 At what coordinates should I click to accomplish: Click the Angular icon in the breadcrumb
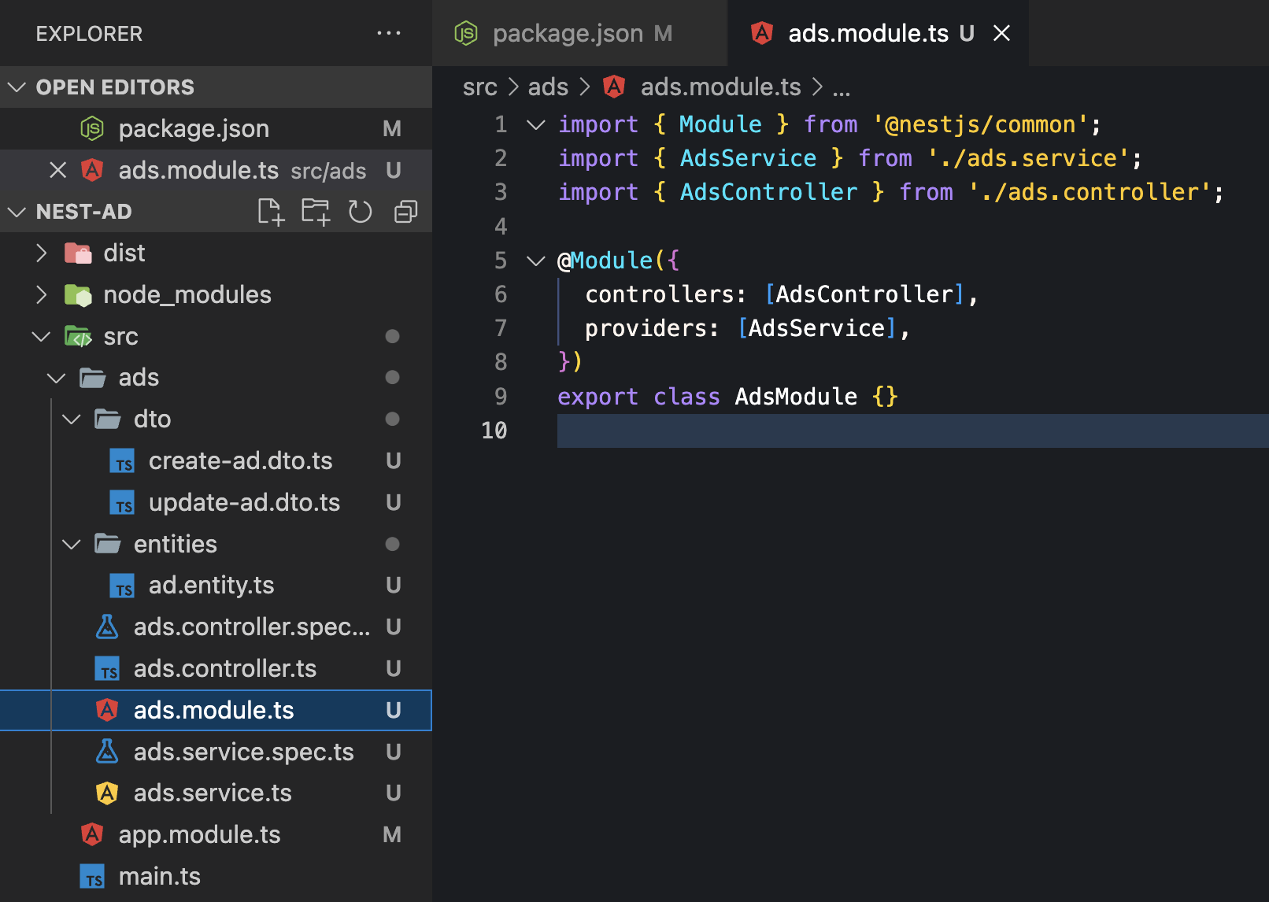[614, 87]
